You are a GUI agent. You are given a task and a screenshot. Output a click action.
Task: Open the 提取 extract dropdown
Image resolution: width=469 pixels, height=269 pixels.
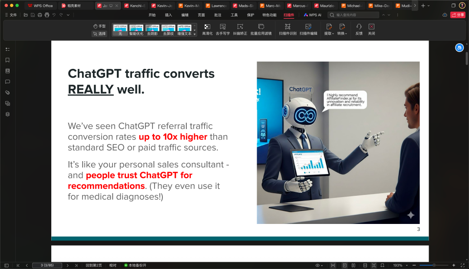[329, 29]
